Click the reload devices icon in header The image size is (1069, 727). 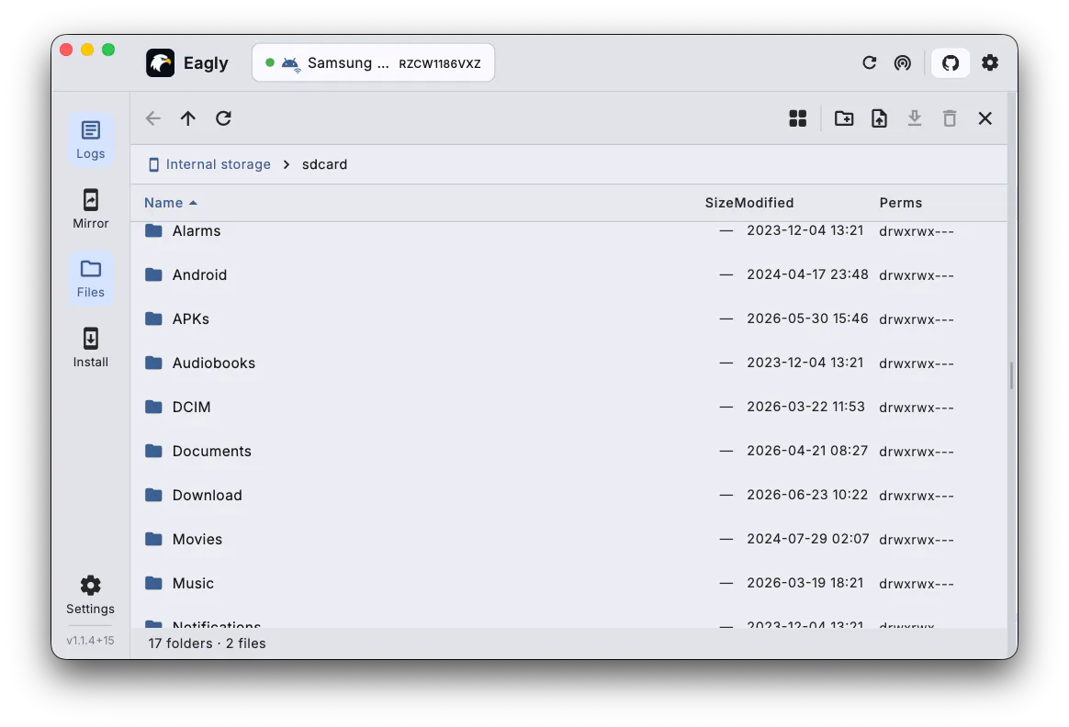coord(869,62)
